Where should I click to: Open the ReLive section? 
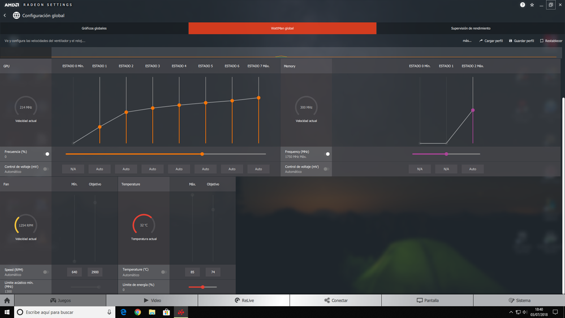click(244, 300)
